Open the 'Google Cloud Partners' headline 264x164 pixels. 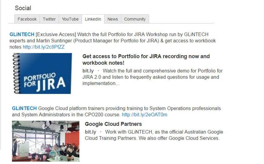click(x=113, y=124)
